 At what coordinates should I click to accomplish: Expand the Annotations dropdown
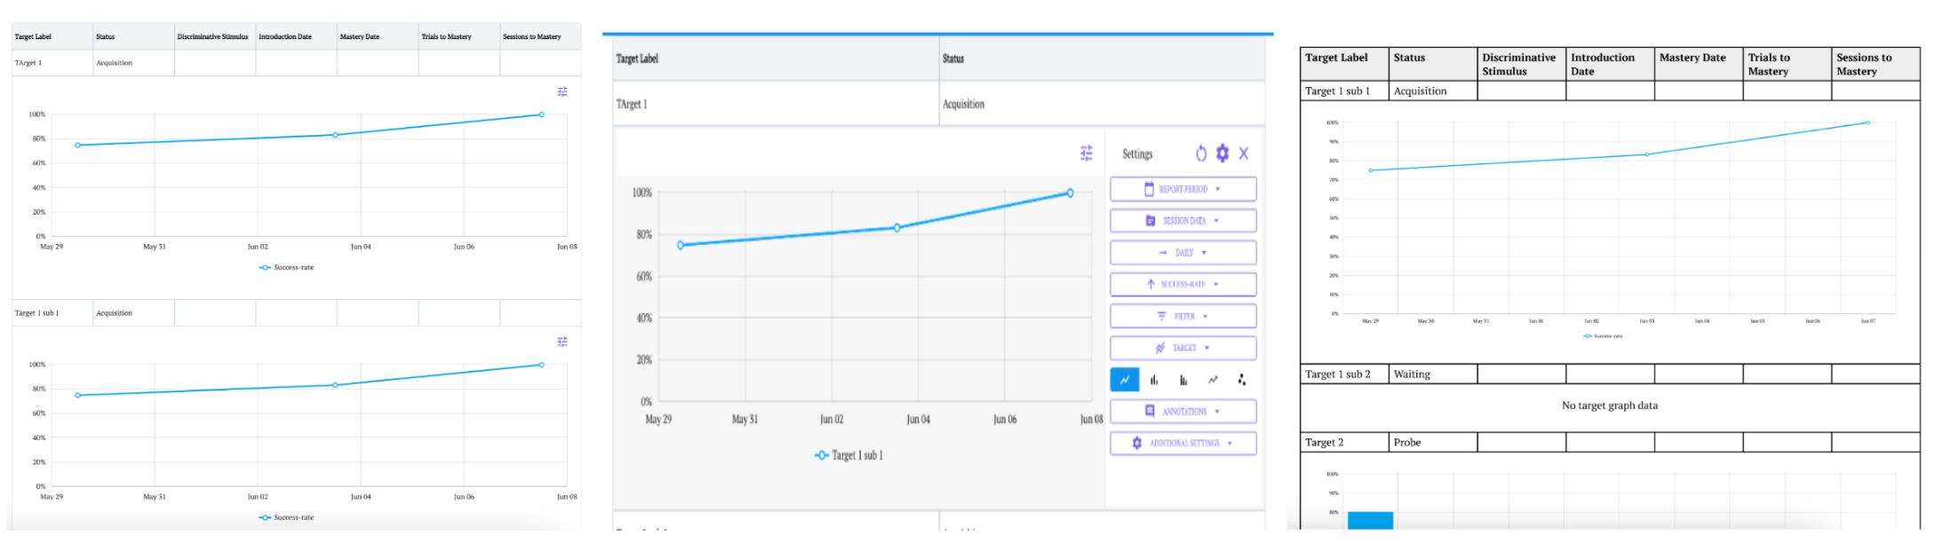coord(1183,412)
